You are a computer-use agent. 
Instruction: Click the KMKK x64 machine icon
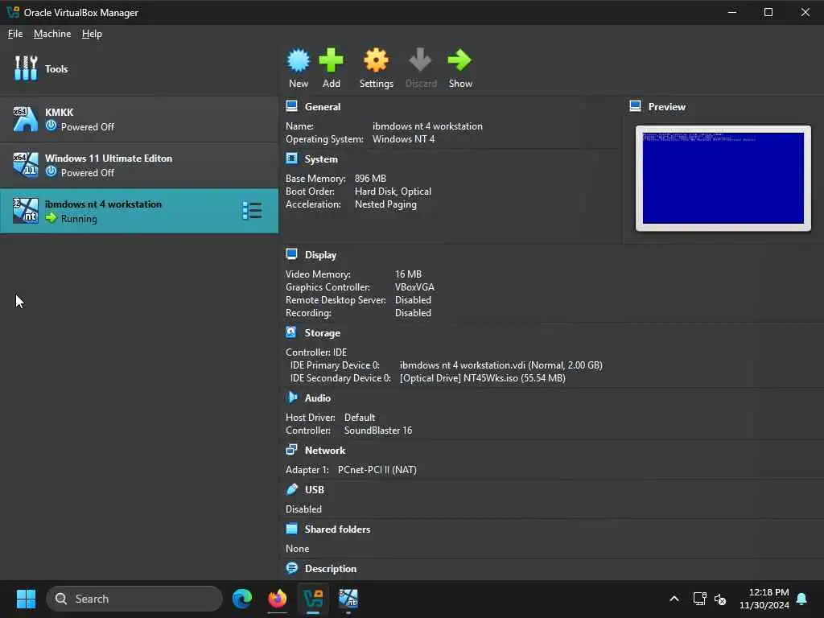tap(25, 119)
